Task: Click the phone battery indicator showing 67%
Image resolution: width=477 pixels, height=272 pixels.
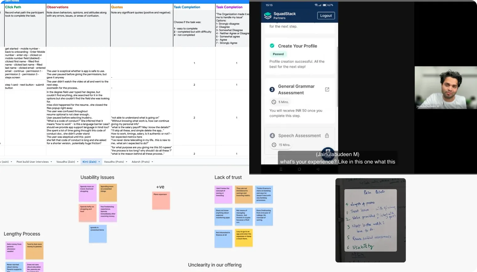Action: 328,5
